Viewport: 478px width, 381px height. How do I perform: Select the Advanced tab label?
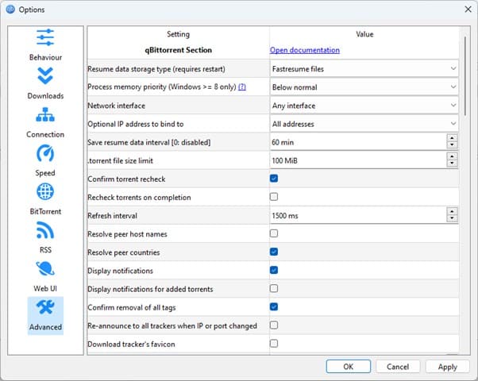click(45, 327)
